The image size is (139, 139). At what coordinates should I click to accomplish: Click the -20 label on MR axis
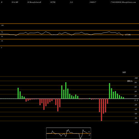tap(136, 105)
